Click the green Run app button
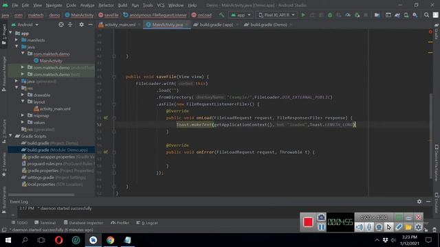The image size is (440, 247). (x=303, y=15)
